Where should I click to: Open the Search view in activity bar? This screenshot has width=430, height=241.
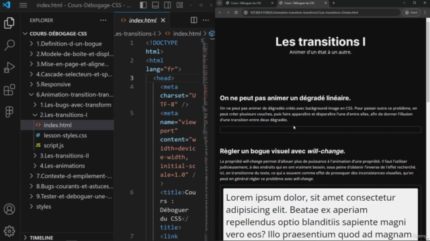9,45
